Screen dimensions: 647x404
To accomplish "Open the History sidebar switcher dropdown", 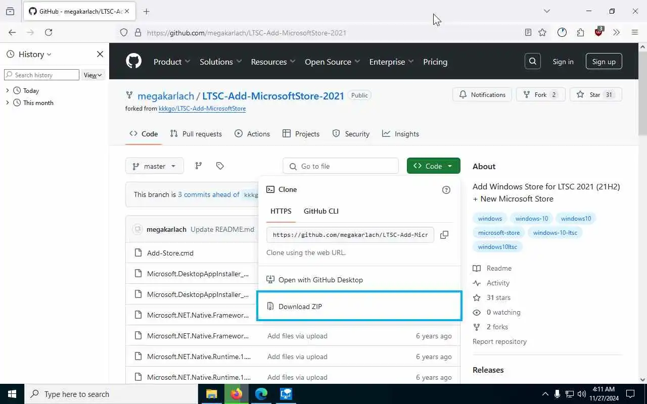I will coord(29,54).
